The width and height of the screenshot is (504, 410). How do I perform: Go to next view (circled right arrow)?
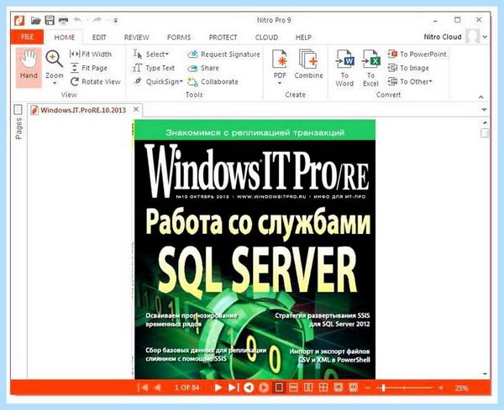[x=264, y=387]
